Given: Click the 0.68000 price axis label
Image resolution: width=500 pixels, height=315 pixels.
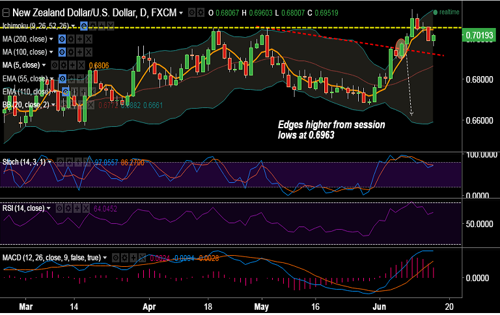Looking at the screenshot, I should [x=479, y=79].
